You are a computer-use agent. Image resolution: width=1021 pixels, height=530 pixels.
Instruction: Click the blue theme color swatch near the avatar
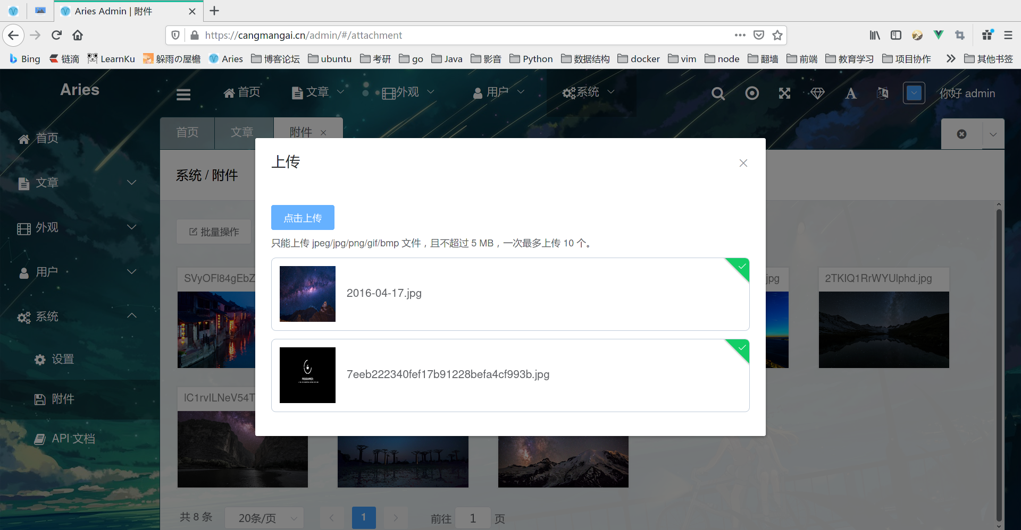[x=914, y=93]
